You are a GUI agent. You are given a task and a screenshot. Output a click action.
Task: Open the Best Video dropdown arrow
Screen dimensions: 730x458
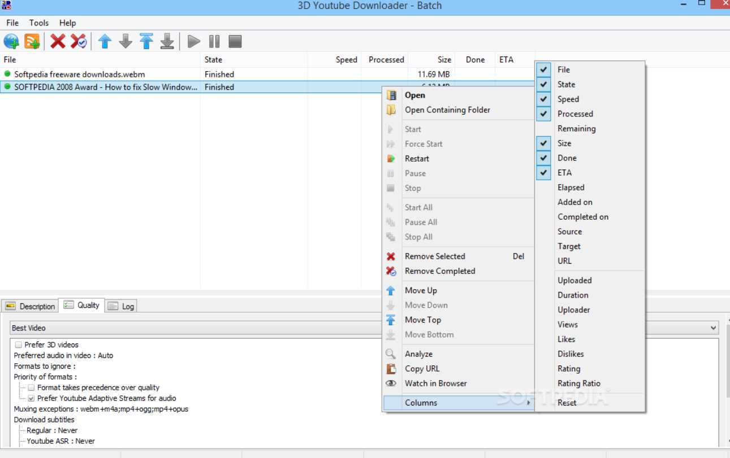pos(713,328)
